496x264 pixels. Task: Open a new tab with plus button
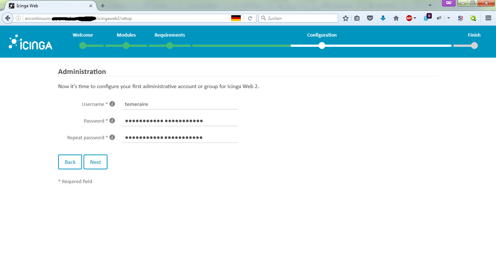(x=103, y=6)
